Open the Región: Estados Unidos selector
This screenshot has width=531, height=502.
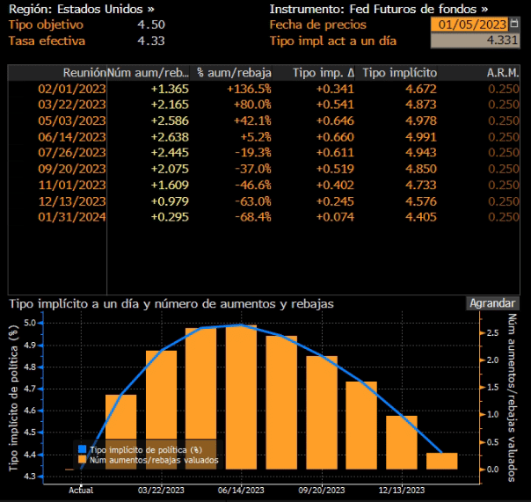click(x=81, y=9)
